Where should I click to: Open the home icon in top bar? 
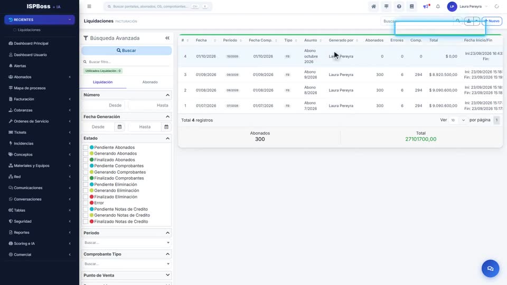(373, 6)
